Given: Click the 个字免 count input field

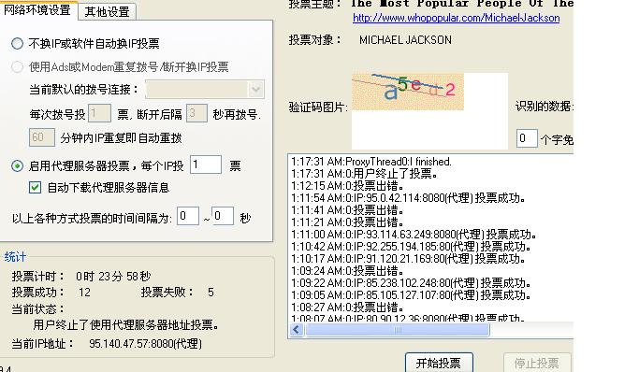Looking at the screenshot, I should 527,138.
